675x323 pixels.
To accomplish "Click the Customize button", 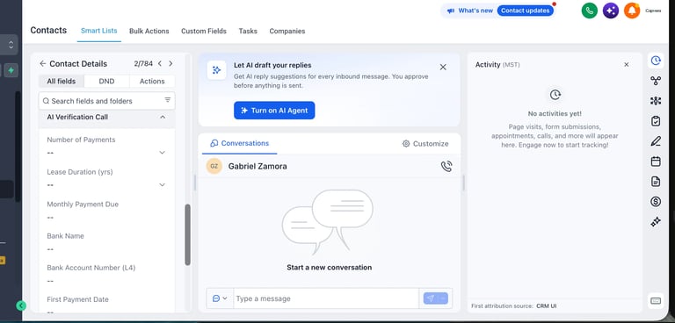I will point(425,144).
